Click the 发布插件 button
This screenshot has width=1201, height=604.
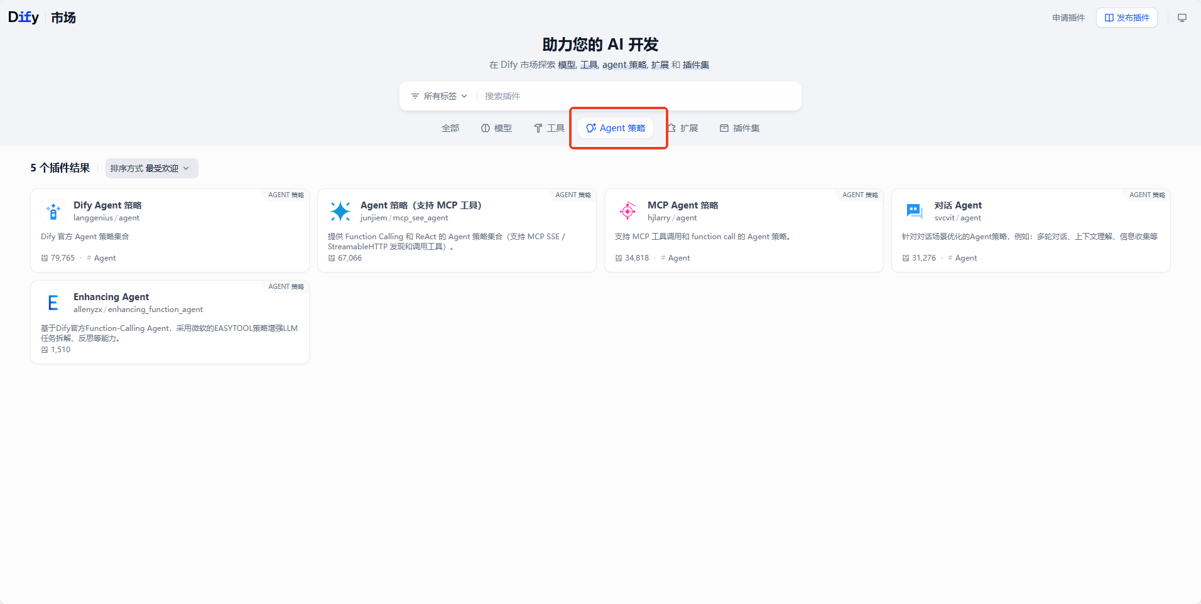[x=1127, y=18]
